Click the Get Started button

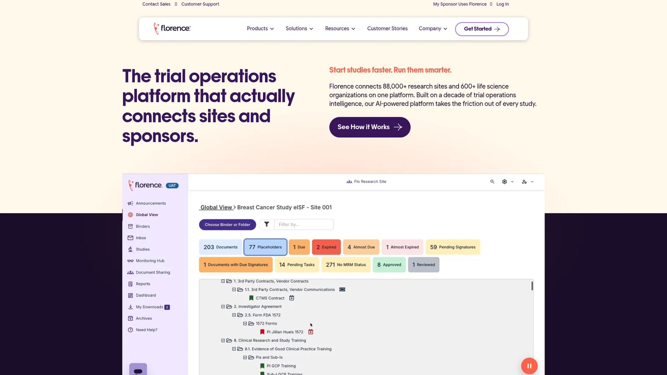coord(482,29)
